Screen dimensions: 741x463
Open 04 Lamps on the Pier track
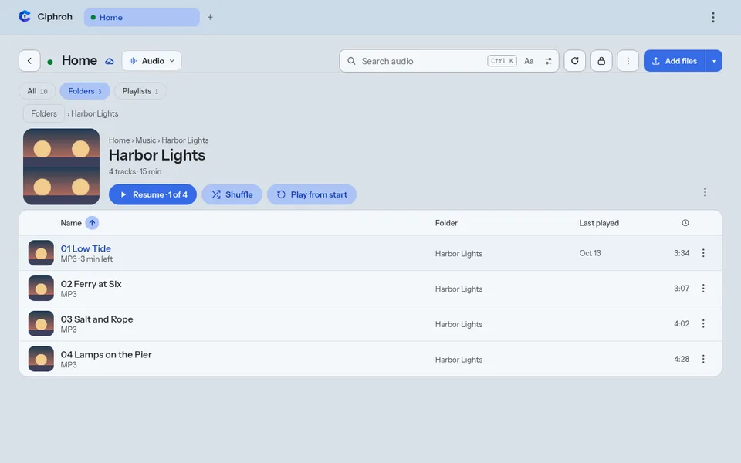point(106,355)
